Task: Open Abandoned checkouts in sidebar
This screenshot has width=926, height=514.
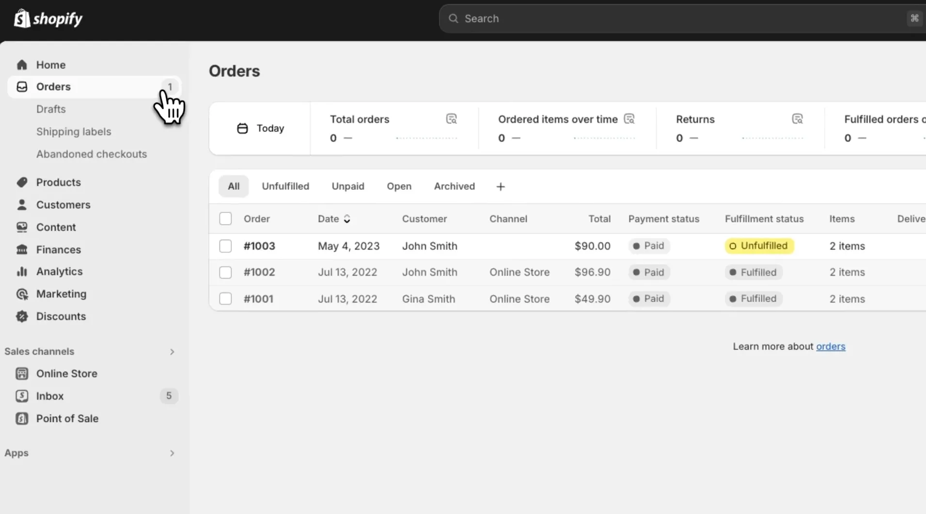Action: click(x=92, y=154)
